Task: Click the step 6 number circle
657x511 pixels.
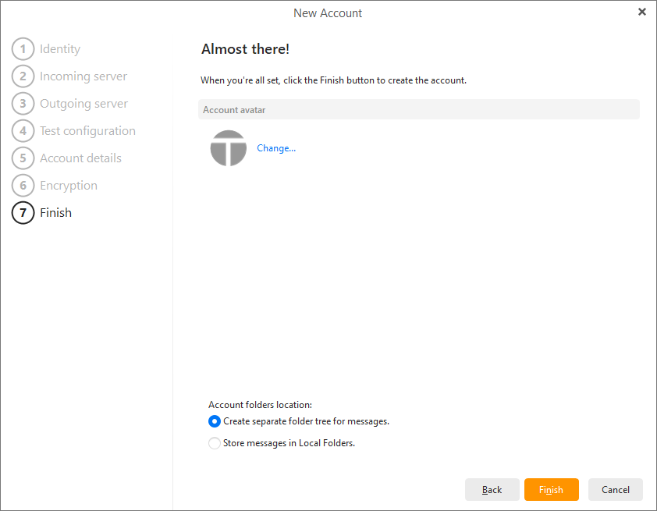Action: (23, 186)
